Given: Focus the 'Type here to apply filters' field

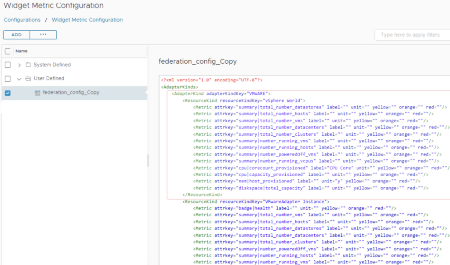Looking at the screenshot, I should (412, 35).
